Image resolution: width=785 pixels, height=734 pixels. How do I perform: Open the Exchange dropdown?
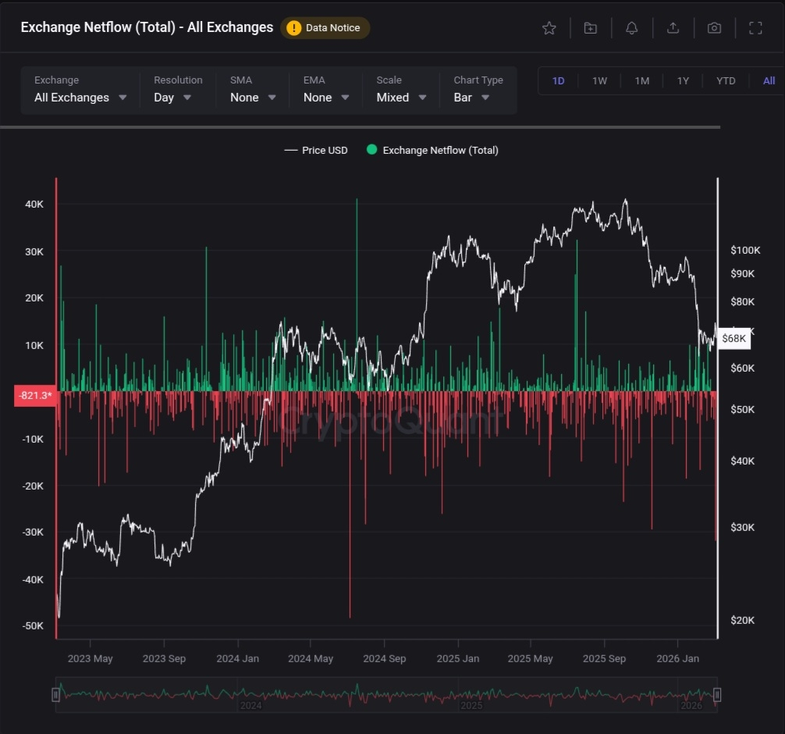pos(80,98)
